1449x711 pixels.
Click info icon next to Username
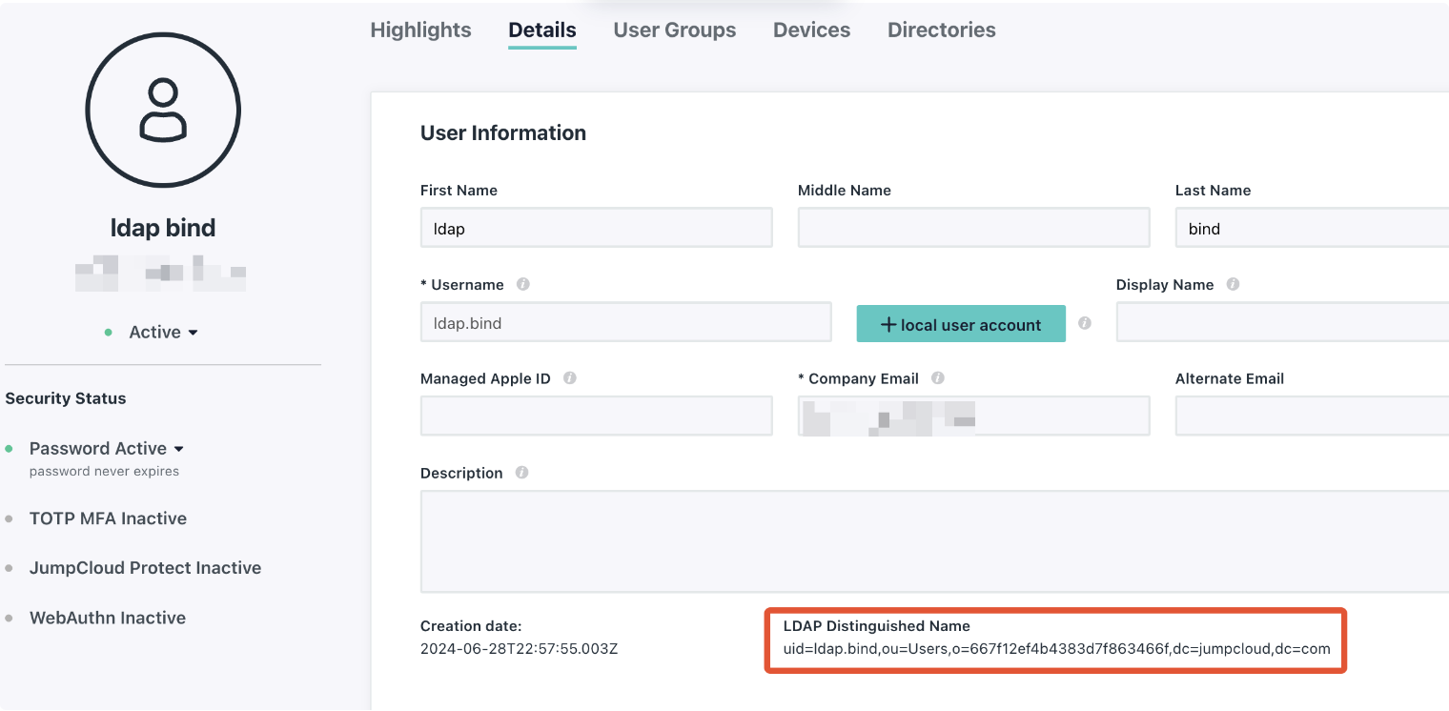click(x=522, y=284)
